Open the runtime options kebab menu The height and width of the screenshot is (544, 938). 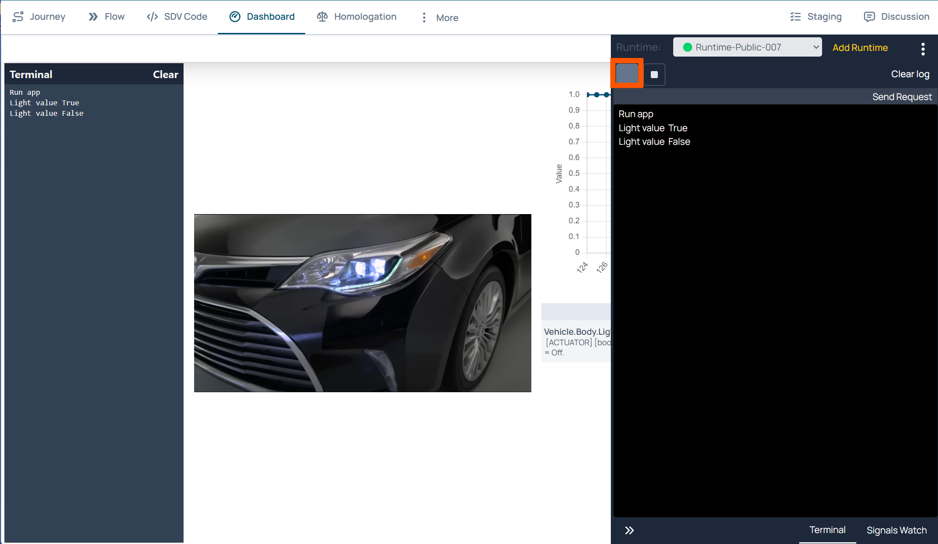[x=923, y=49]
